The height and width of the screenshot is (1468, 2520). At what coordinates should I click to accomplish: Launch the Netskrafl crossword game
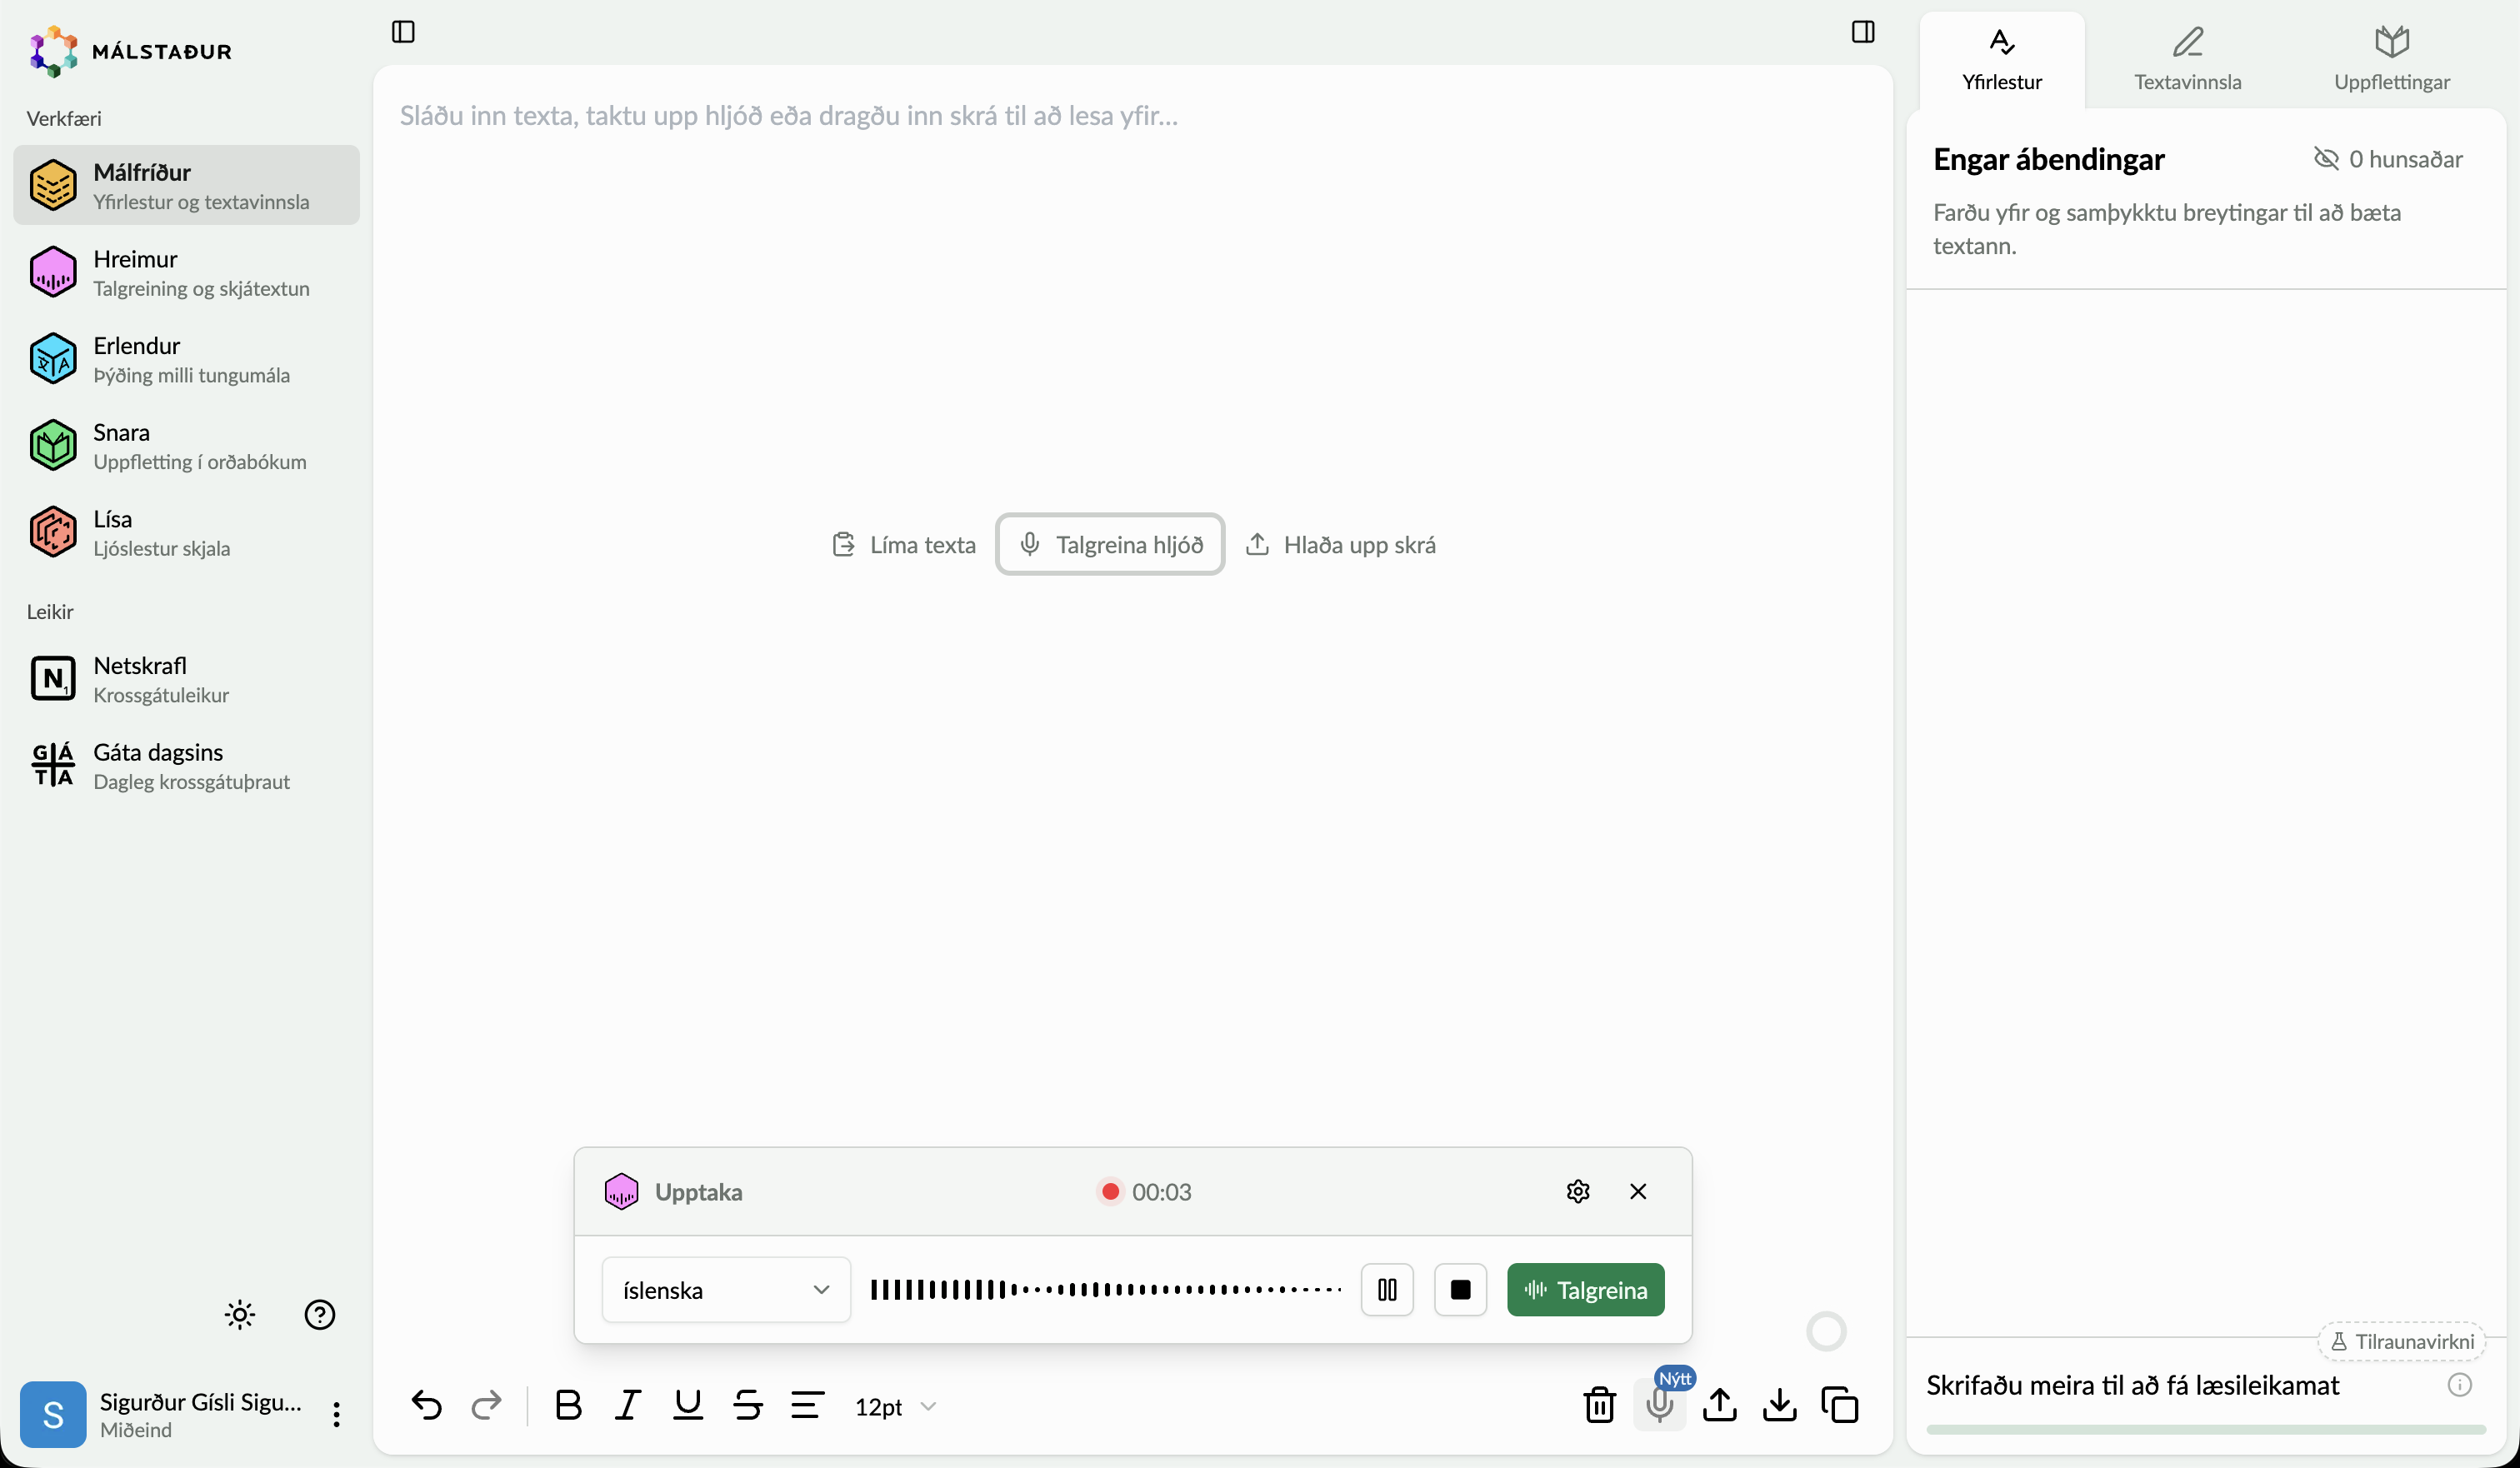(x=186, y=679)
